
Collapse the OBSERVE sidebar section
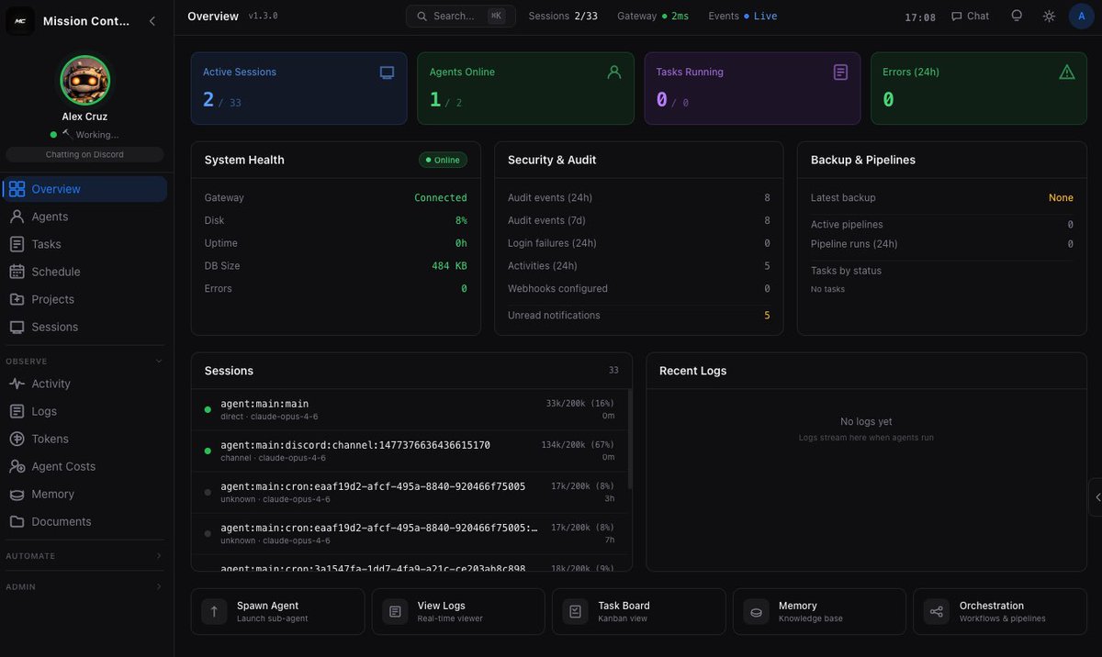click(x=159, y=362)
